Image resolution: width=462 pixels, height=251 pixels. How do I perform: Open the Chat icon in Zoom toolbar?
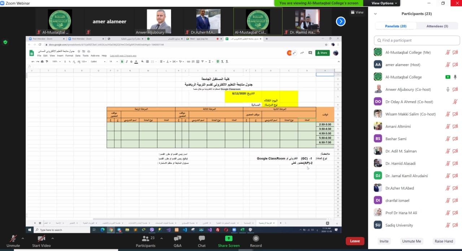click(202, 238)
